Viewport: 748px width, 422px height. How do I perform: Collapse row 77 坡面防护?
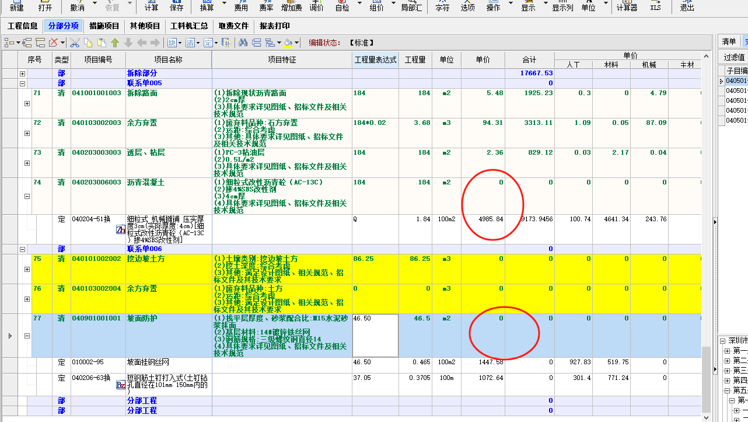(x=27, y=336)
